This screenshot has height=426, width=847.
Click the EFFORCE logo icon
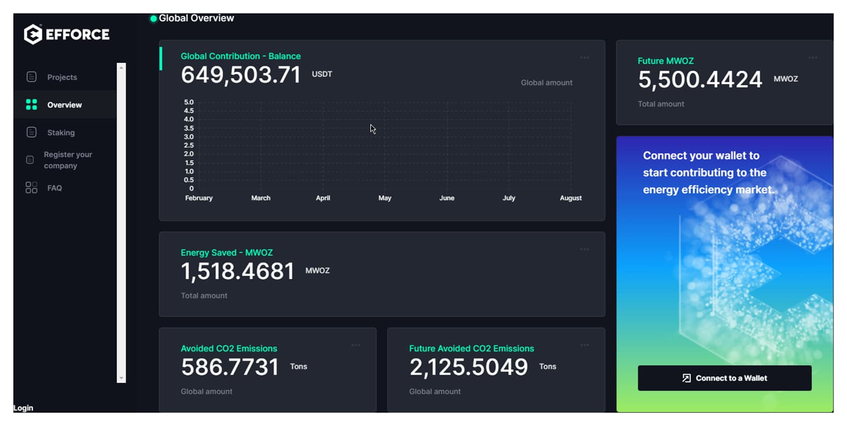33,34
